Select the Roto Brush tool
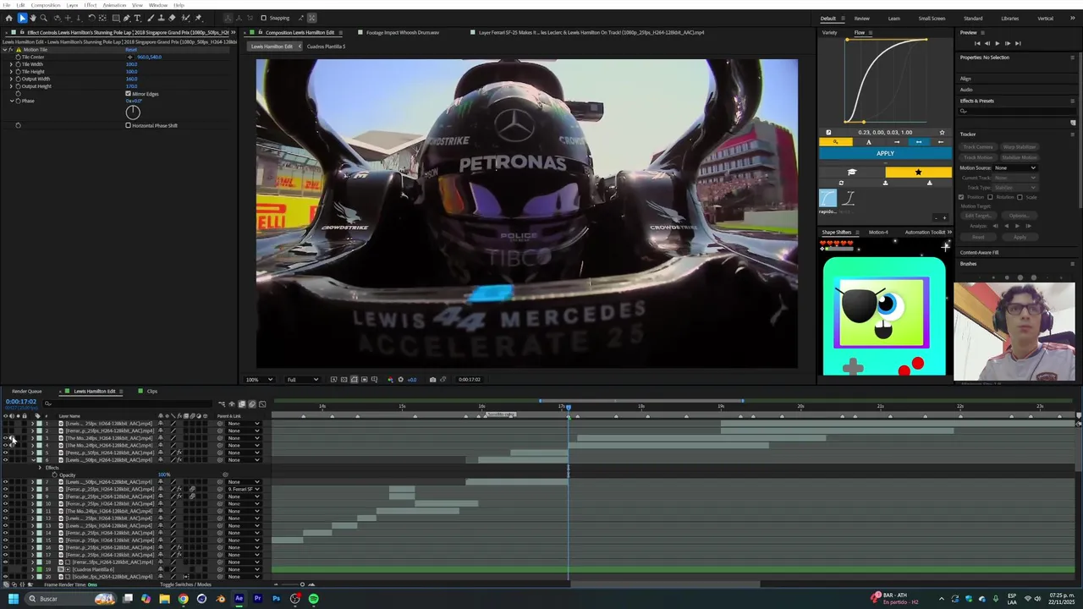 coord(185,18)
